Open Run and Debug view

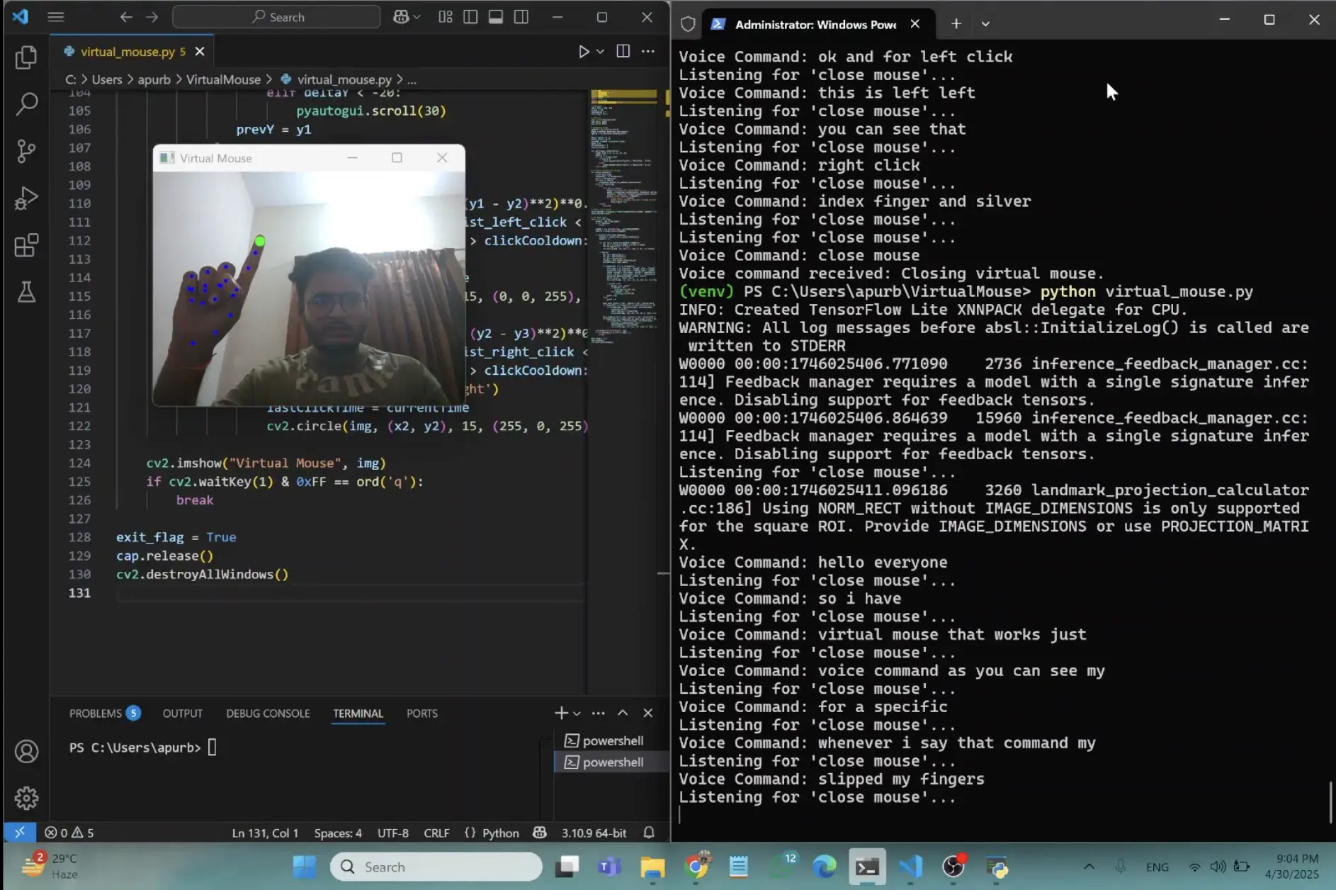point(26,198)
